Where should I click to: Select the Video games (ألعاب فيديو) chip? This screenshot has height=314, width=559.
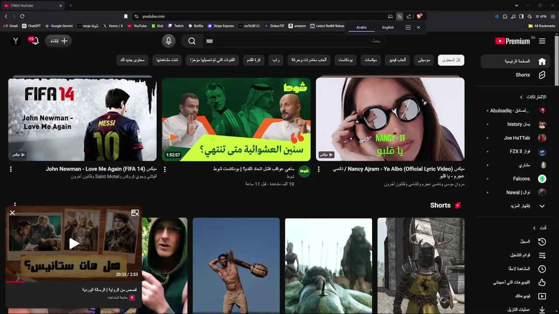398,60
